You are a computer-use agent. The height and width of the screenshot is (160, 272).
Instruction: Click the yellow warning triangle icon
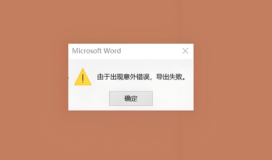tap(83, 77)
